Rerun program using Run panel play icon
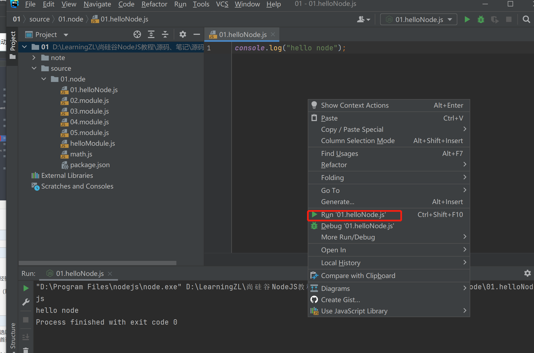The width and height of the screenshot is (534, 353). tap(26, 288)
